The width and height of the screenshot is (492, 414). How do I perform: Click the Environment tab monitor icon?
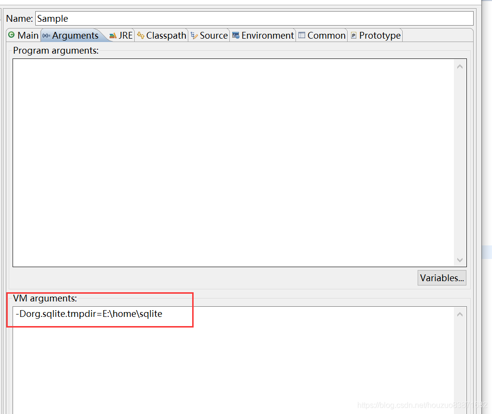click(236, 35)
